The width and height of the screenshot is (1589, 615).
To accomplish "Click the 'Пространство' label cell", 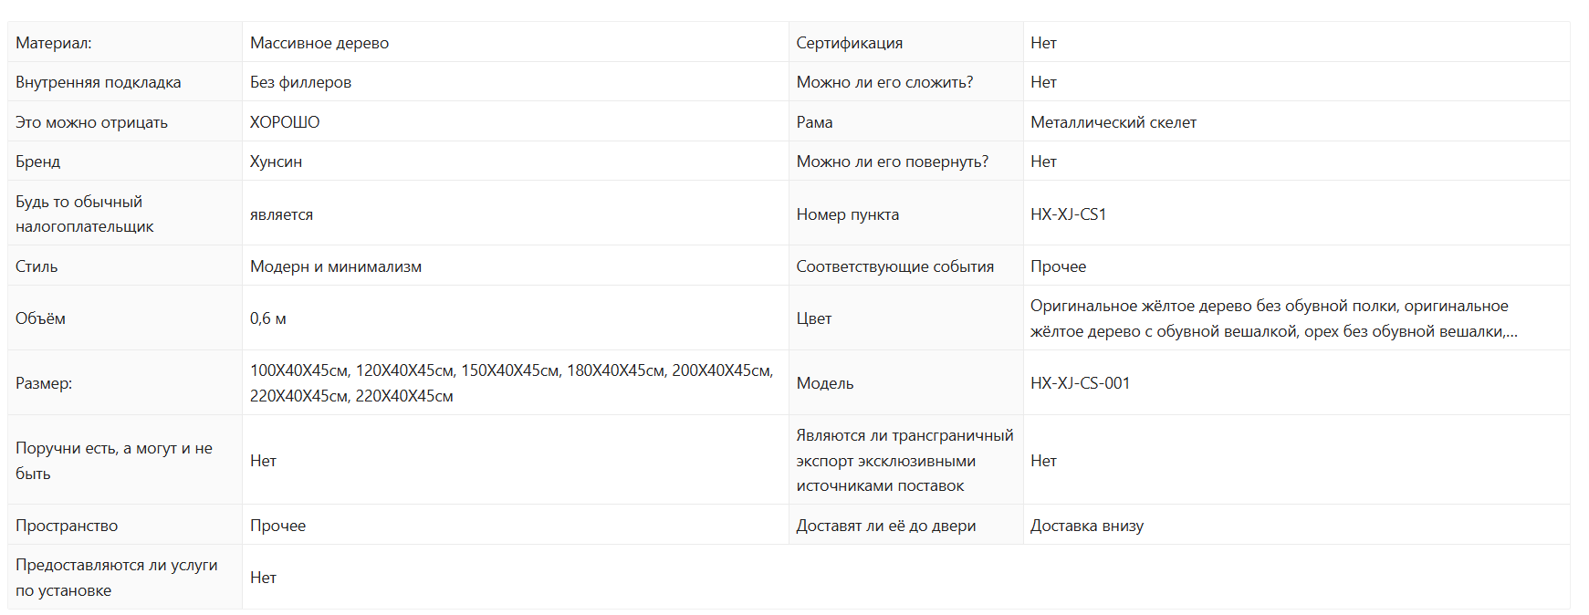I will tap(67, 526).
